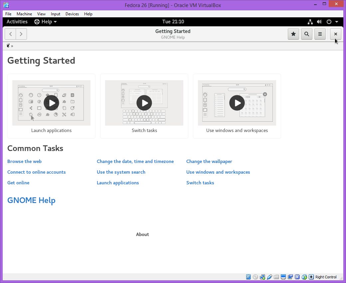The image size is (346, 283).
Task: Open VirtualBox Help menu
Action: [88, 14]
